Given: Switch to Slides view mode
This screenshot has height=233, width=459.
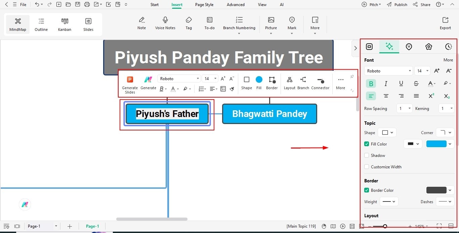Looking at the screenshot, I should tap(88, 24).
